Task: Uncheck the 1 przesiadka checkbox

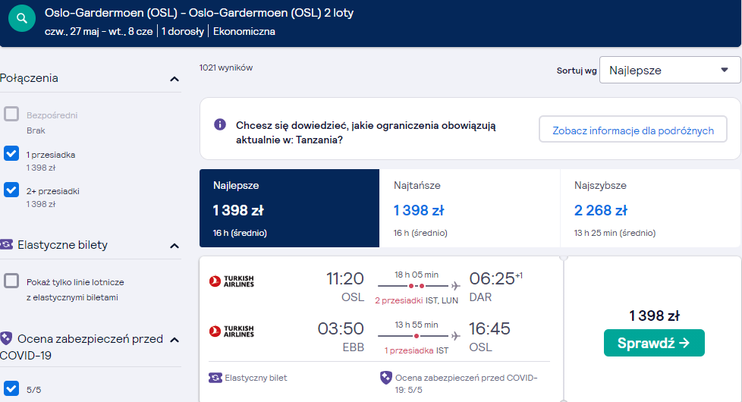Action: (x=11, y=153)
